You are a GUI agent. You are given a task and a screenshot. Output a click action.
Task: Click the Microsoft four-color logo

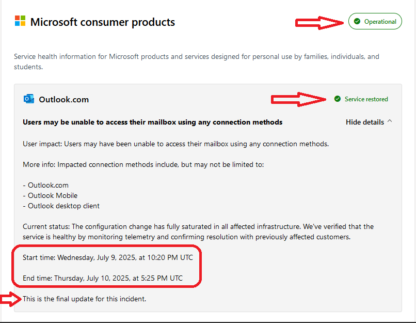pyautogui.click(x=20, y=21)
